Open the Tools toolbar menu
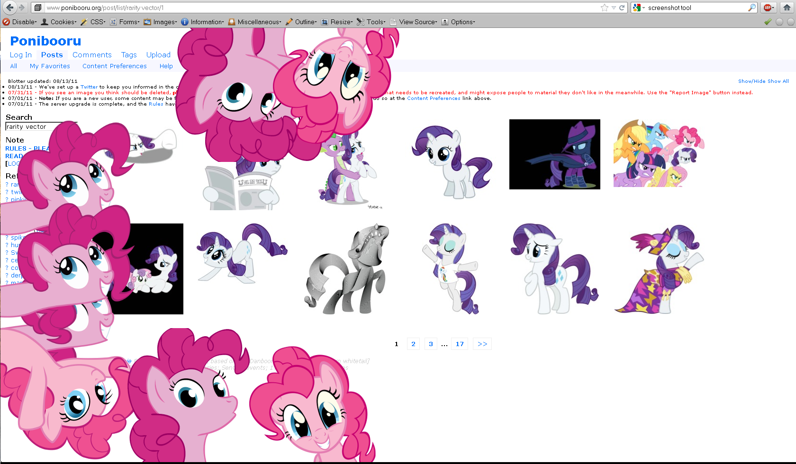The height and width of the screenshot is (464, 796). (x=371, y=22)
